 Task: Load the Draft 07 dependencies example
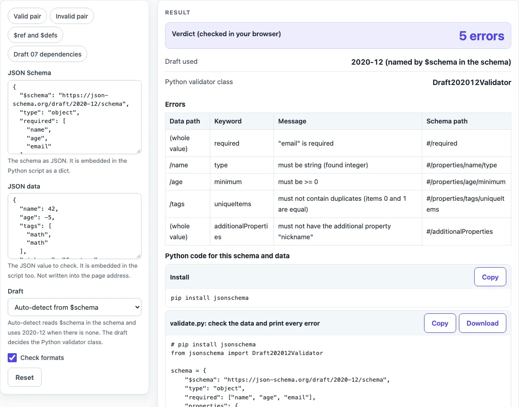[x=47, y=54]
